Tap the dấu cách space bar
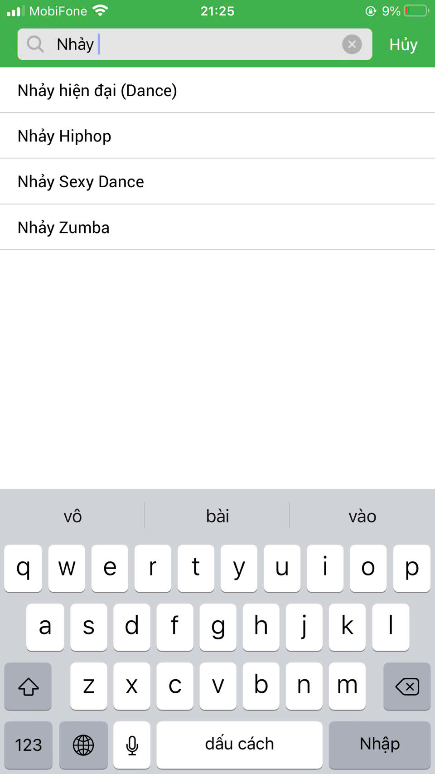The height and width of the screenshot is (774, 435). [240, 745]
